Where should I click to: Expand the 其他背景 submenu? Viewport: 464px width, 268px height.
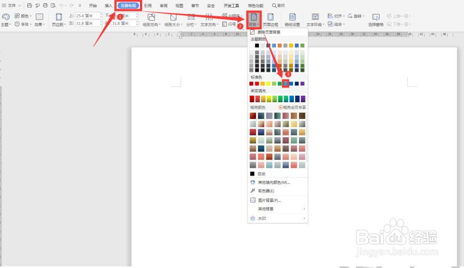278,209
